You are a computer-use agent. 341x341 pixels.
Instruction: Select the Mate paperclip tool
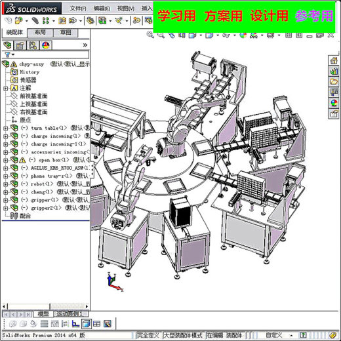pos(35,21)
